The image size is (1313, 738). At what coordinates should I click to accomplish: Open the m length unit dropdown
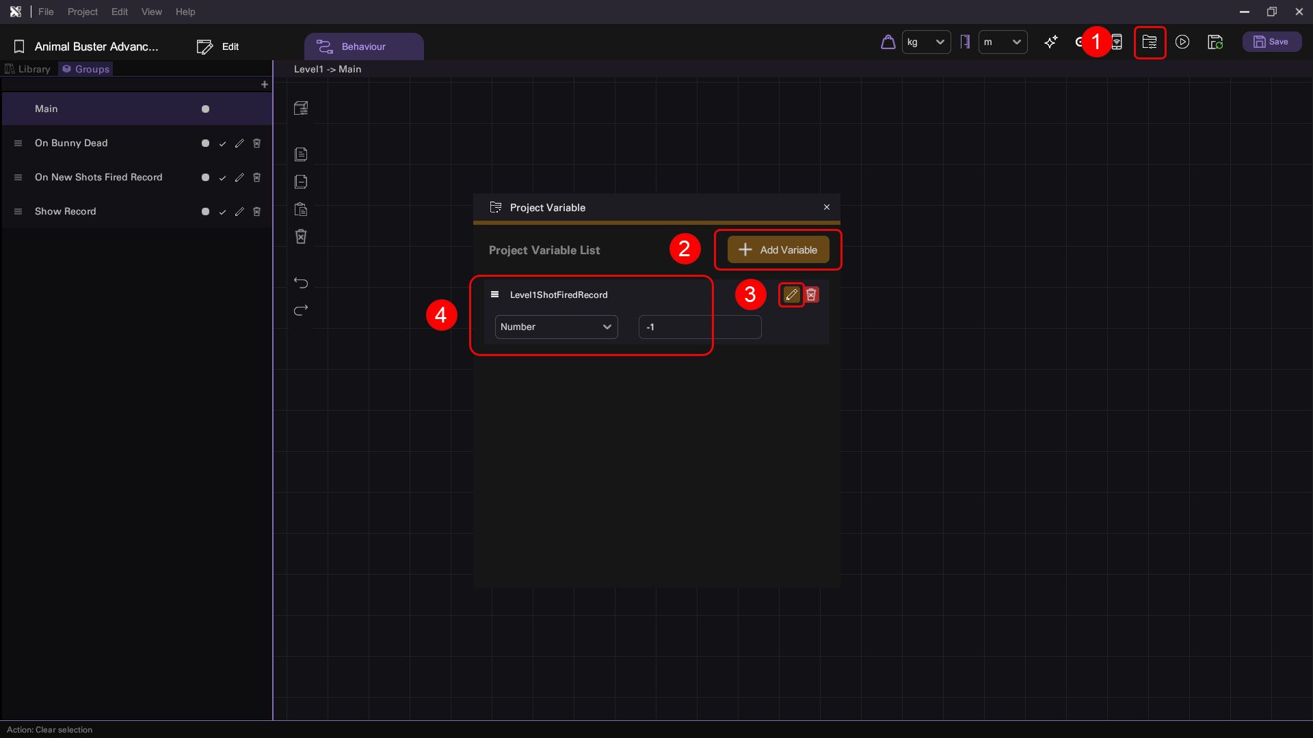[x=1003, y=42]
